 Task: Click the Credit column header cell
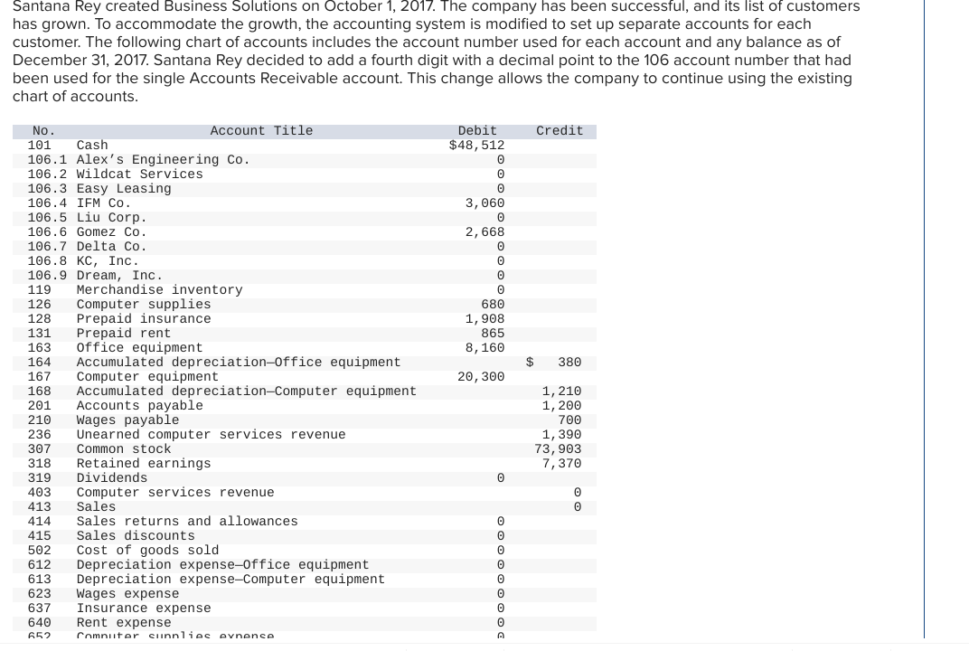tap(560, 131)
